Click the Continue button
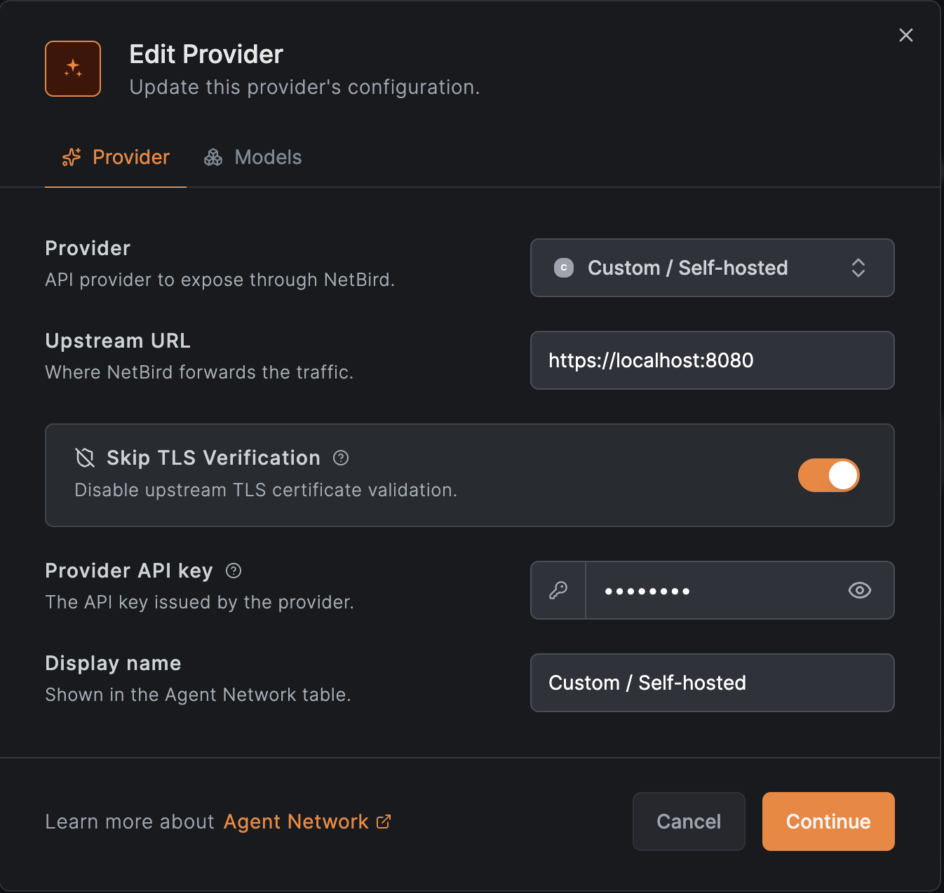The height and width of the screenshot is (893, 944). coord(828,822)
